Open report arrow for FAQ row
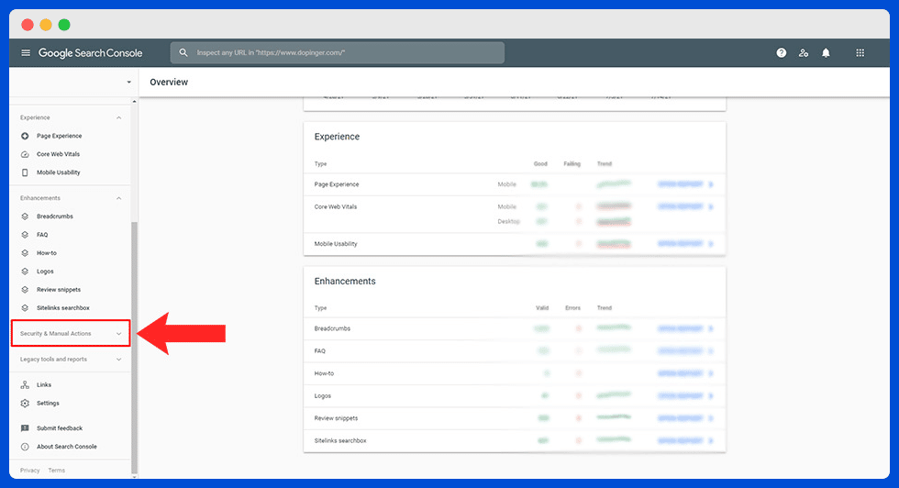This screenshot has width=899, height=488. click(711, 351)
